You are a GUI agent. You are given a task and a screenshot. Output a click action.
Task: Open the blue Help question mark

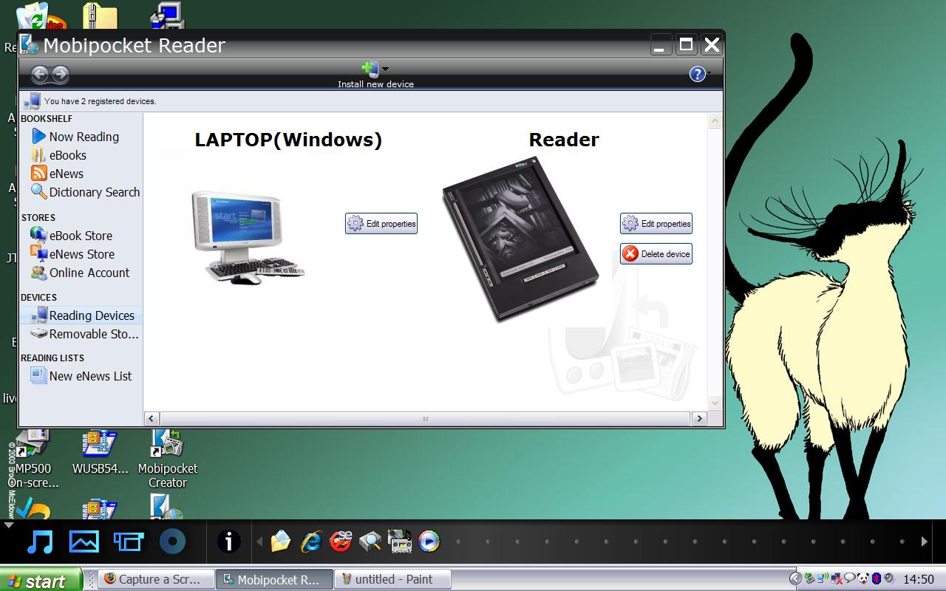(697, 74)
